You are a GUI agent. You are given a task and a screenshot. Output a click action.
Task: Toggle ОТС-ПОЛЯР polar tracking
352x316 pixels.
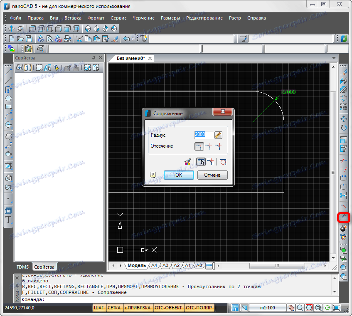(x=199, y=308)
